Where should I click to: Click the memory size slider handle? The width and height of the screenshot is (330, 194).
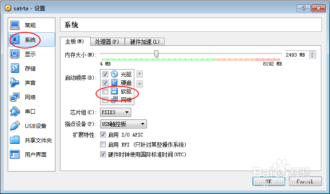click(156, 54)
